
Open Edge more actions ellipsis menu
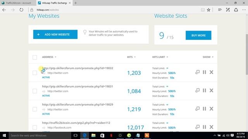click(x=244, y=10)
